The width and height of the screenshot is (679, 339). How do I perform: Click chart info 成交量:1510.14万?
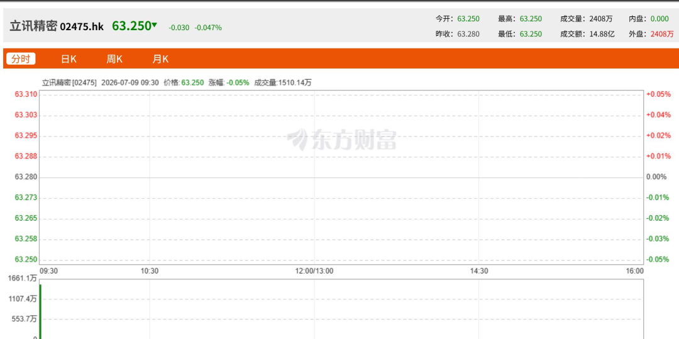[x=283, y=82]
